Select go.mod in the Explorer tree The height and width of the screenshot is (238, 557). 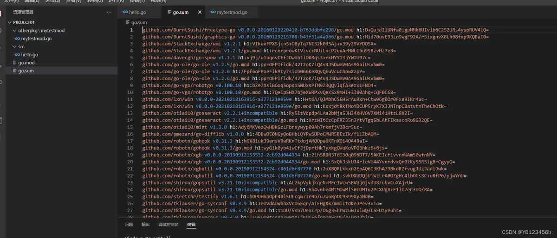point(26,63)
